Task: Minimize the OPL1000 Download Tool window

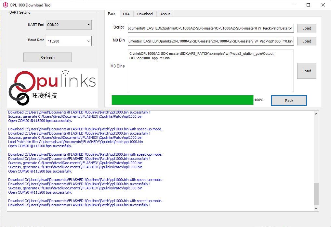Action: pyautogui.click(x=293, y=5)
